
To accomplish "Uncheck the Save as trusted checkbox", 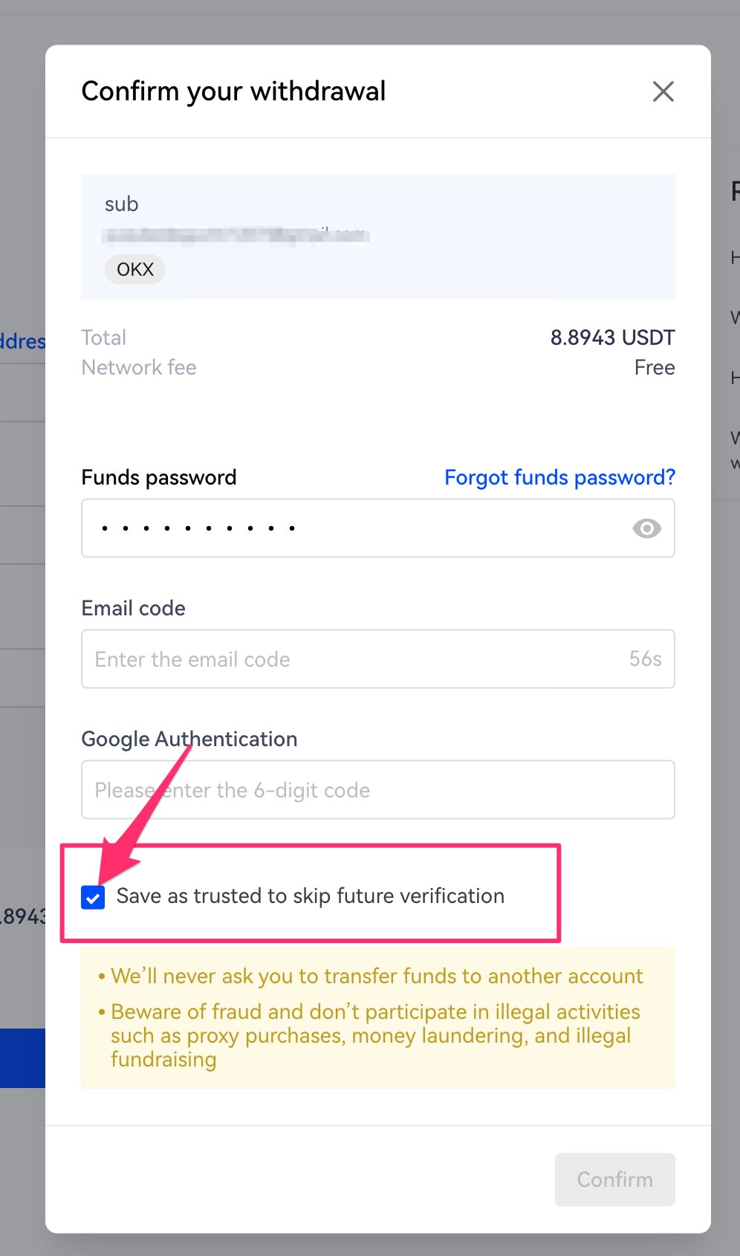I will 93,897.
